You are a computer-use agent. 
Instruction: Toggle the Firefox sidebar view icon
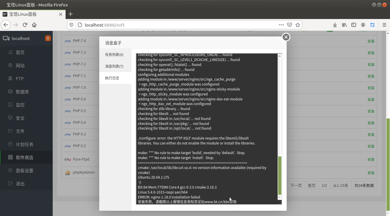[354, 25]
